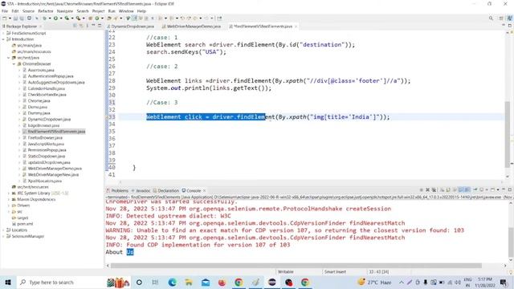Click the editor vertical scrollbar
The height and width of the screenshot is (289, 514).
pos(508,134)
